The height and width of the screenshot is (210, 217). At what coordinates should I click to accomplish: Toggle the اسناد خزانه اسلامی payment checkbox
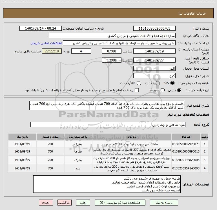137,90
